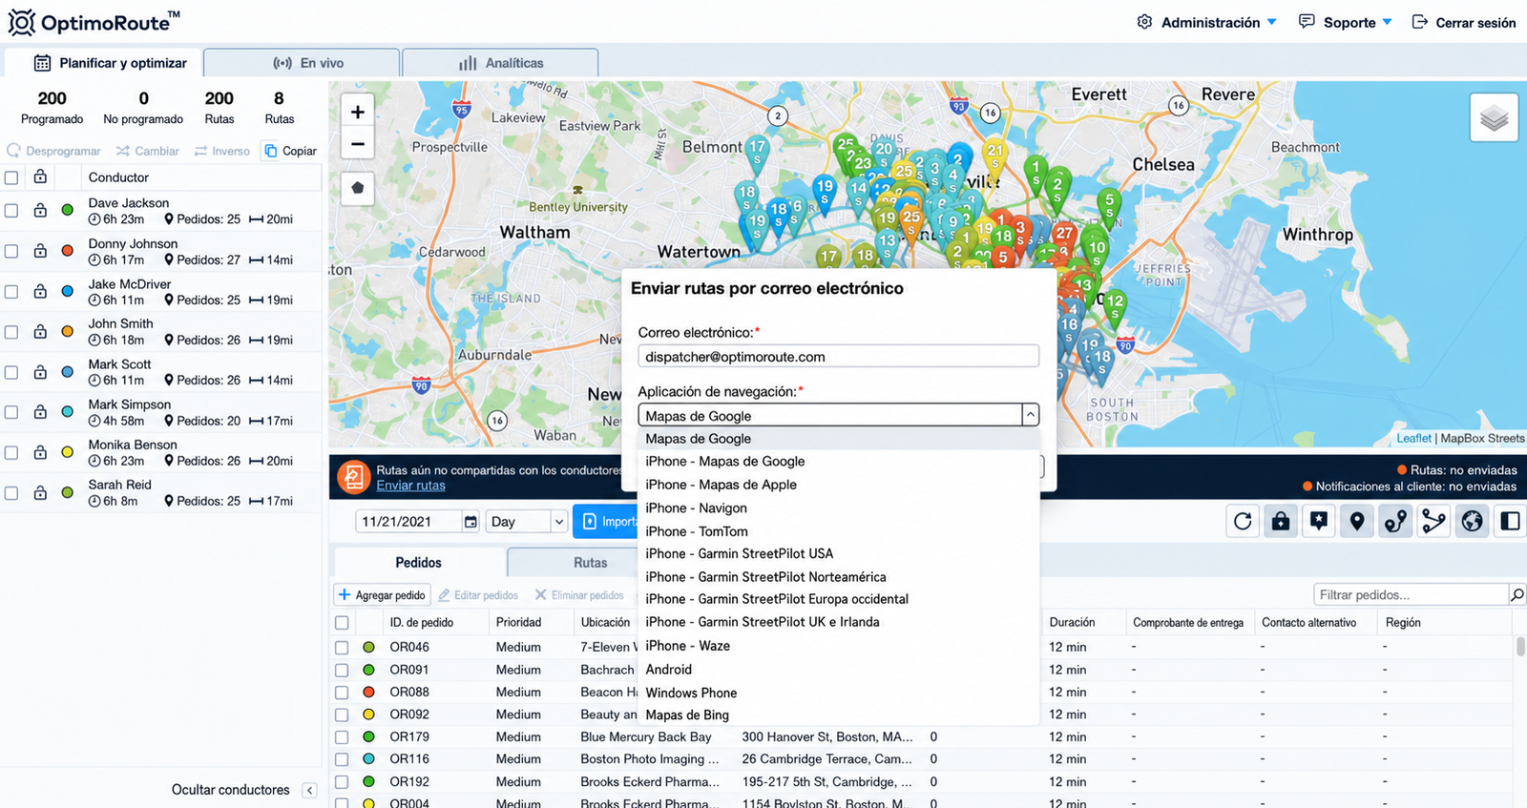
Task: Click the Agregar pedido button
Action: tap(382, 595)
